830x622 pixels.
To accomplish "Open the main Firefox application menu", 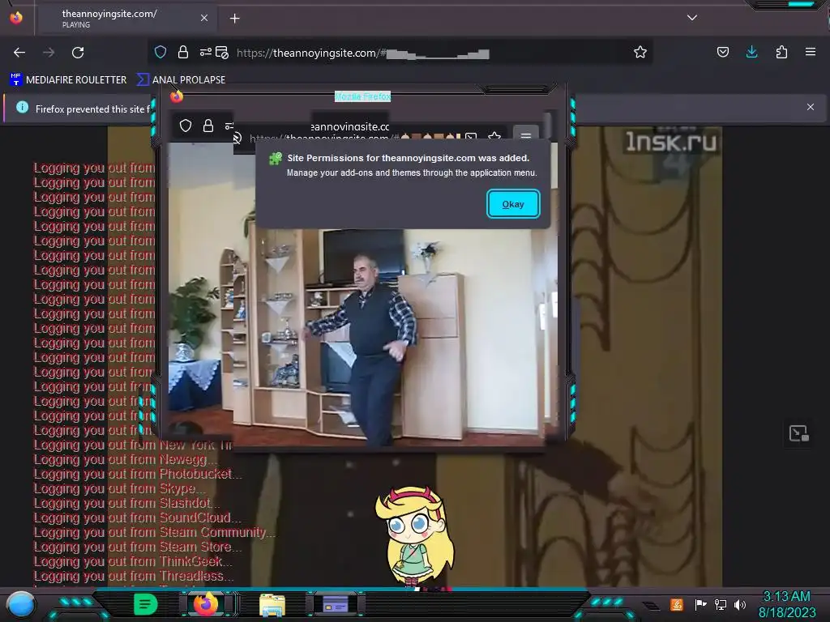I will point(811,52).
